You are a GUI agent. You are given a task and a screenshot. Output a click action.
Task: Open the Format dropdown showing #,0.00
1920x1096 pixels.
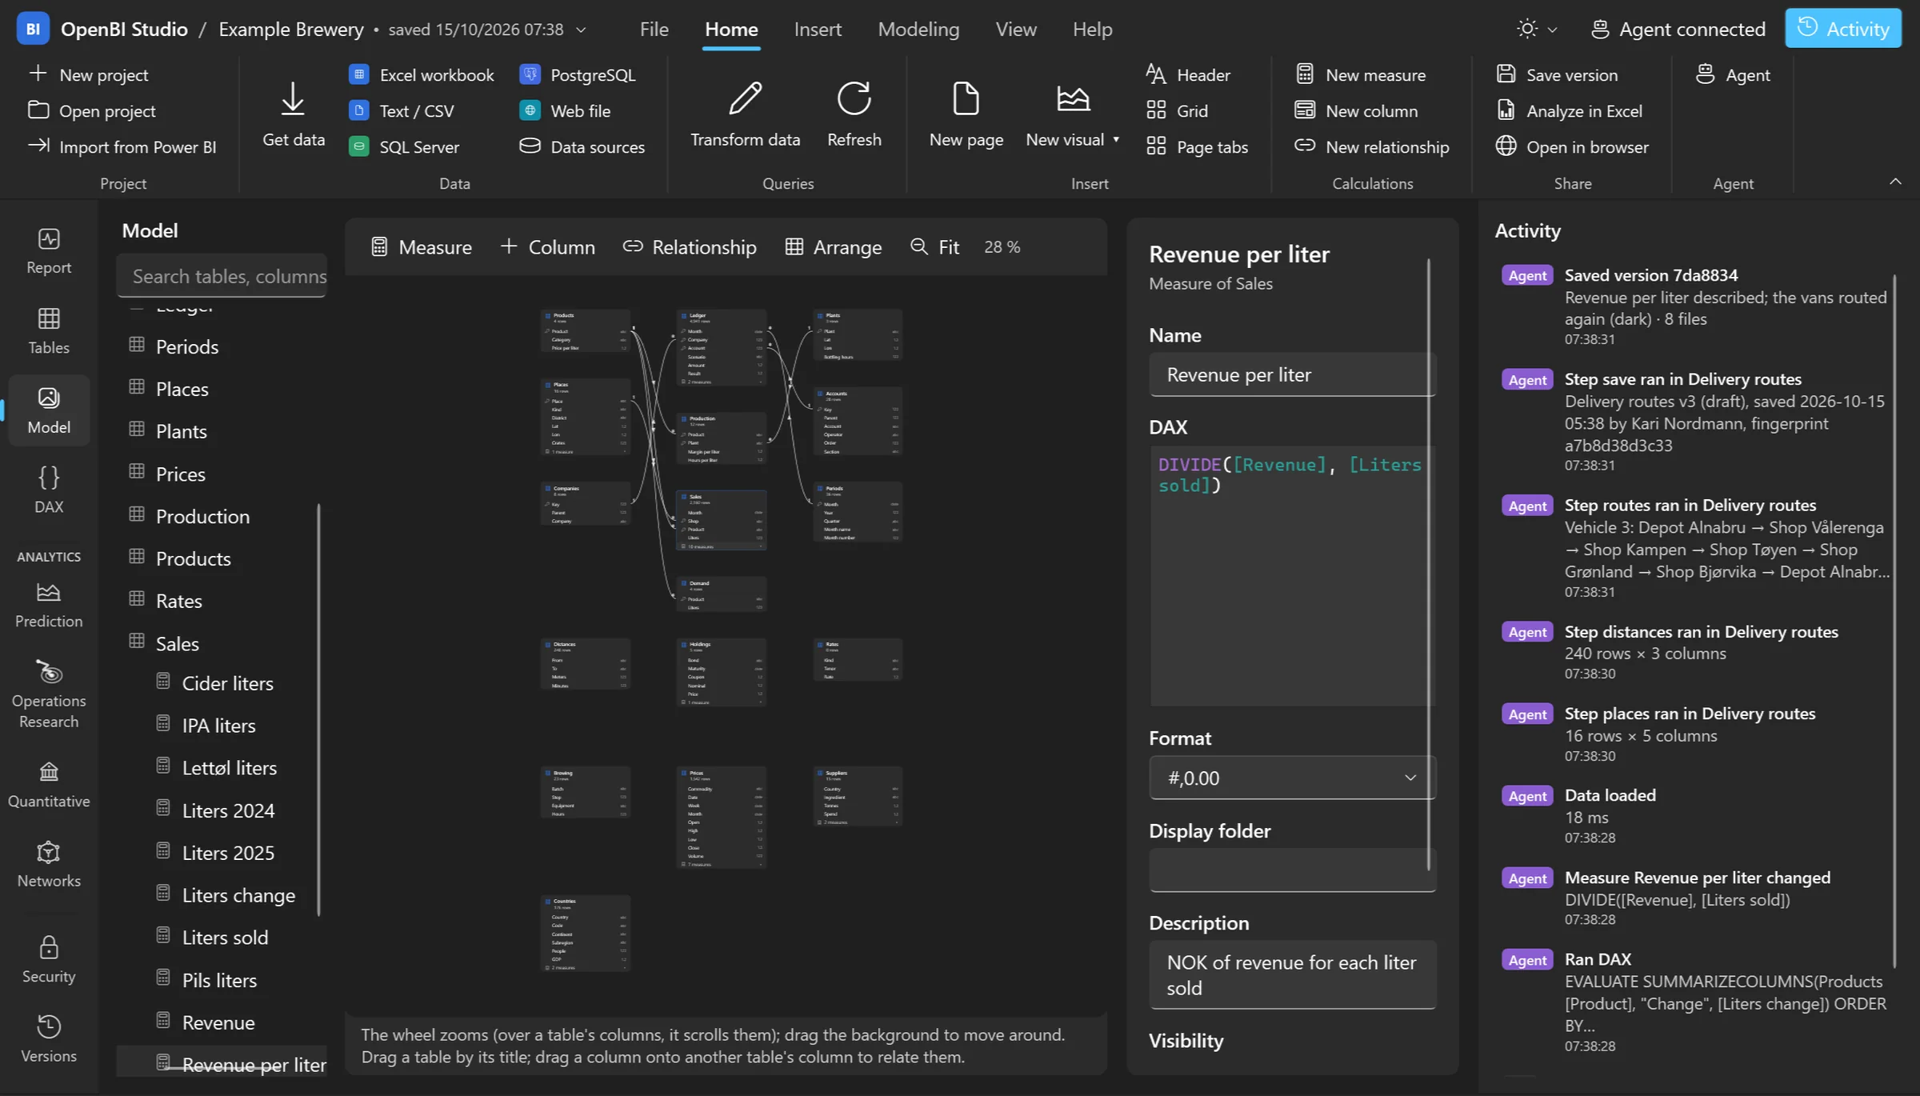[x=1292, y=778]
